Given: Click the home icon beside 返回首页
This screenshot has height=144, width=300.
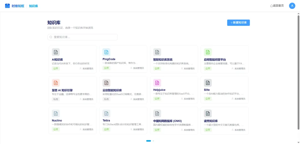Looking at the screenshot, I should 271,6.
